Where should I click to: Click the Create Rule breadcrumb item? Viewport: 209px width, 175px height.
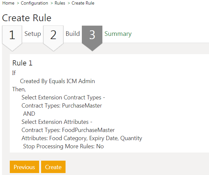click(x=83, y=3)
